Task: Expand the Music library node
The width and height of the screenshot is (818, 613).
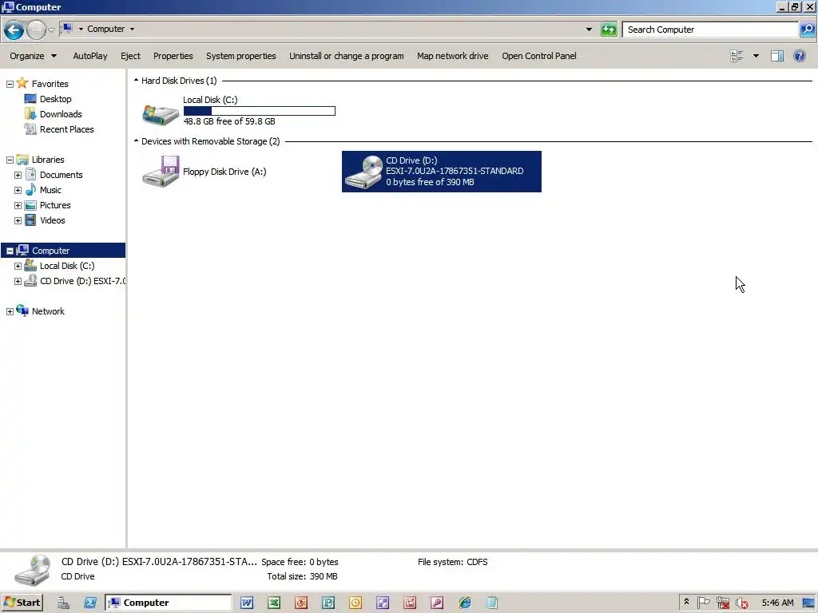Action: click(18, 190)
